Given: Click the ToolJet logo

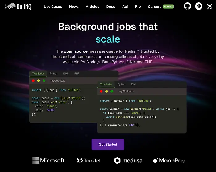Looking at the screenshot, I should click(x=89, y=161).
